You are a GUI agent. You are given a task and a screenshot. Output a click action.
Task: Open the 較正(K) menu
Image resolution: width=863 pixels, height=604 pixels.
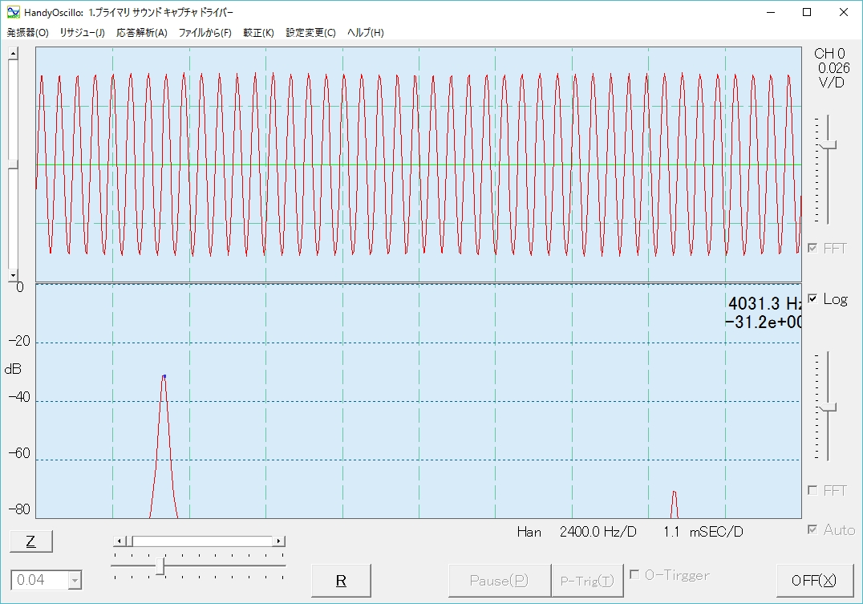tap(258, 32)
